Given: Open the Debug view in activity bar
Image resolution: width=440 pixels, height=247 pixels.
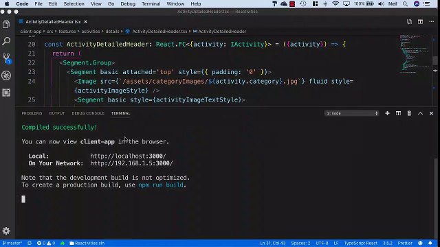Looking at the screenshot, I should pyautogui.click(x=6, y=75).
